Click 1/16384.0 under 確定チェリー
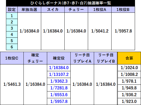The height and width of the screenshot is (105, 141). pyautogui.click(x=35, y=84)
